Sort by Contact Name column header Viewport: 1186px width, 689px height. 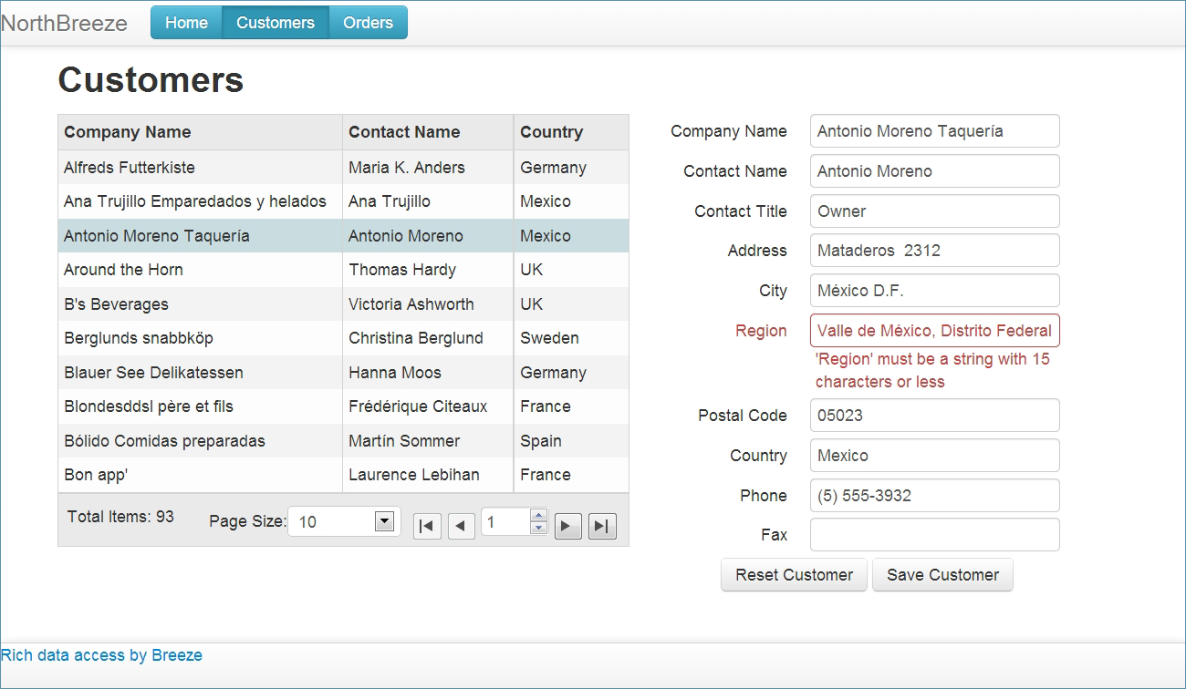(x=428, y=132)
